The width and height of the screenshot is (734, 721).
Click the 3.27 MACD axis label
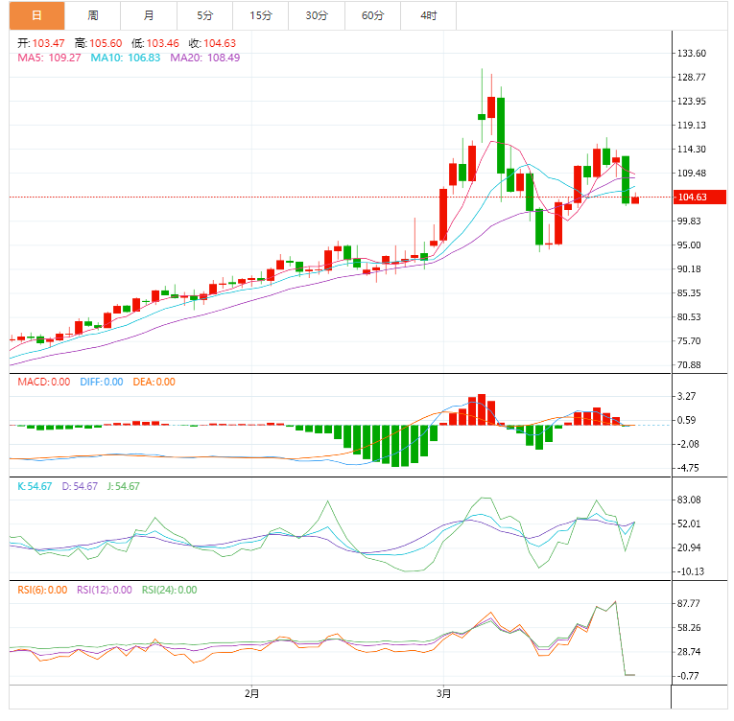pyautogui.click(x=686, y=396)
